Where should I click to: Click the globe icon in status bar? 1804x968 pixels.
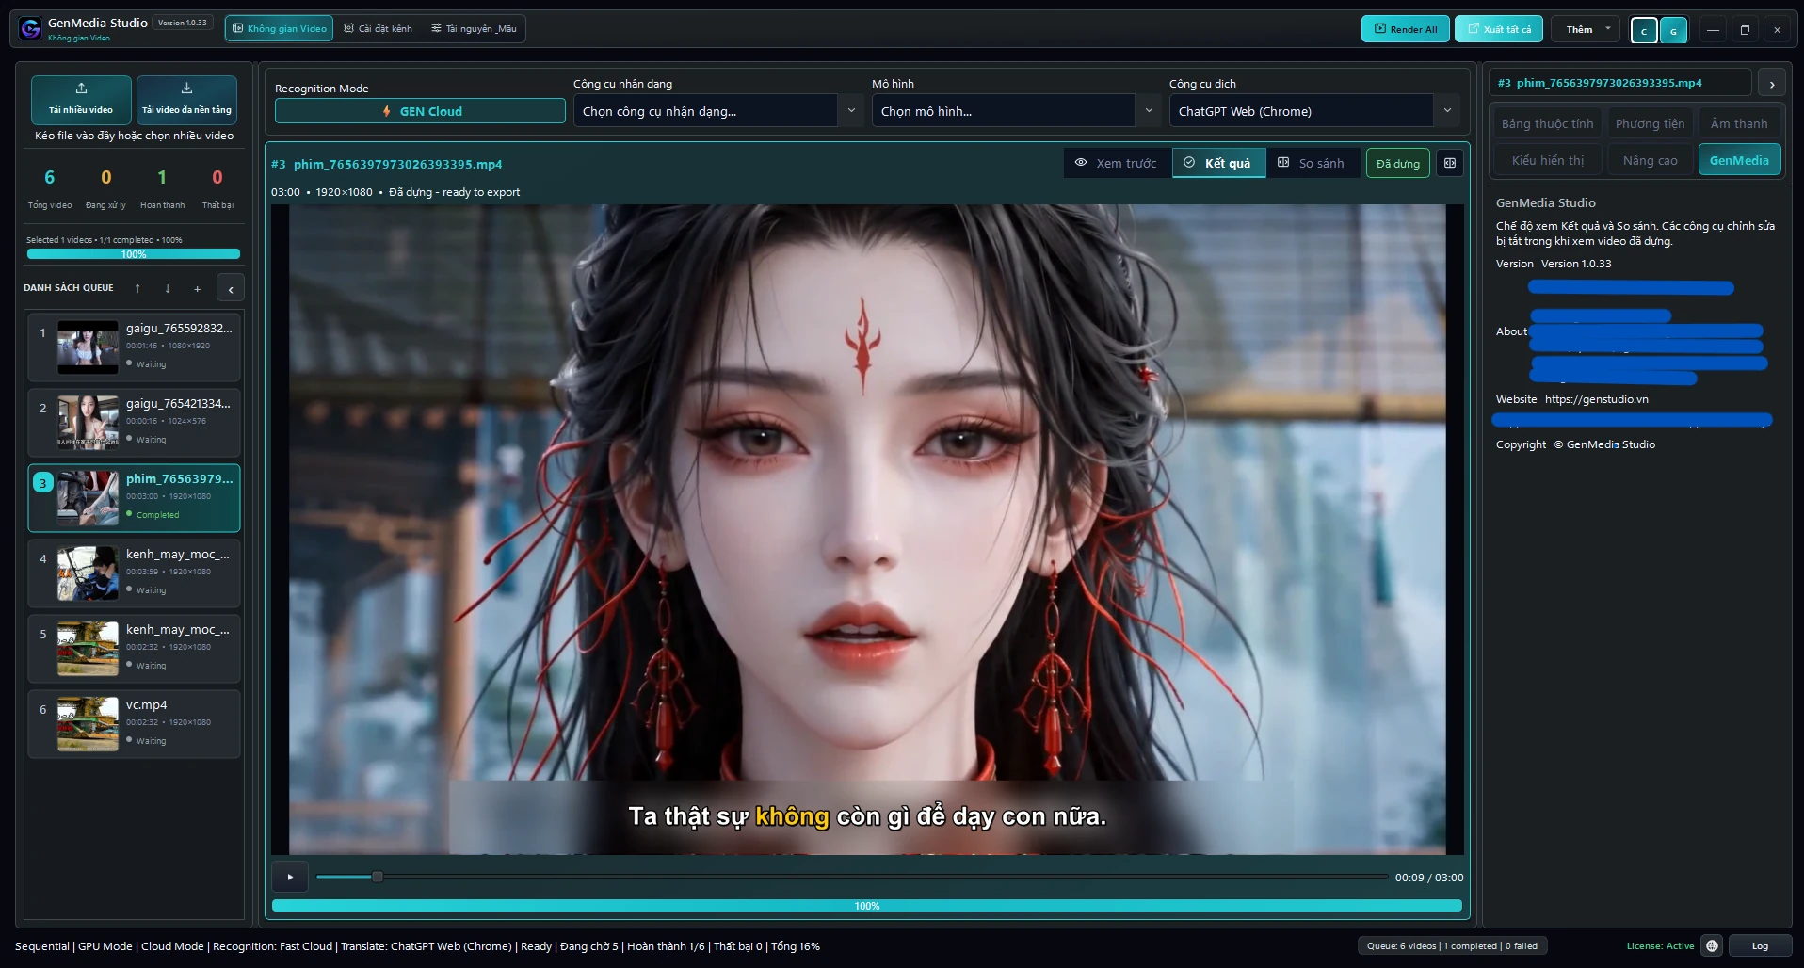[1712, 945]
